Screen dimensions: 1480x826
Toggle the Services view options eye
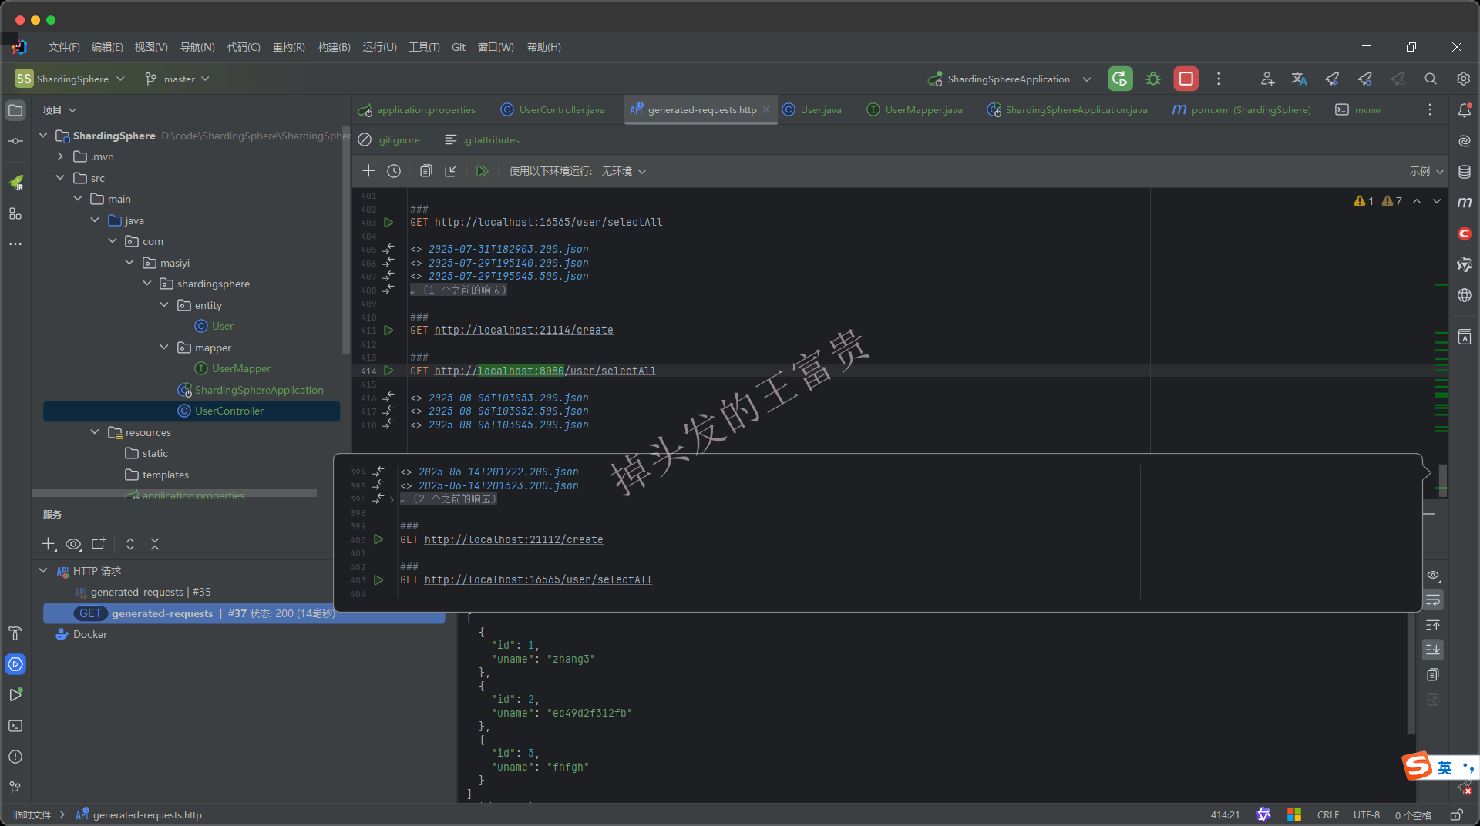coord(73,544)
